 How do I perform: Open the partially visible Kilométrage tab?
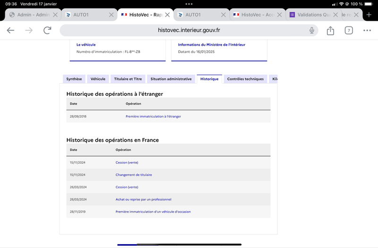click(274, 79)
